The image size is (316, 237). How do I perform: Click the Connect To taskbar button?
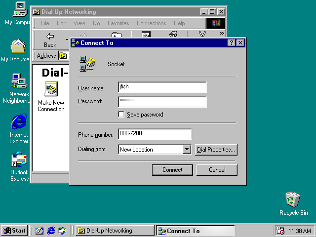coord(196,231)
